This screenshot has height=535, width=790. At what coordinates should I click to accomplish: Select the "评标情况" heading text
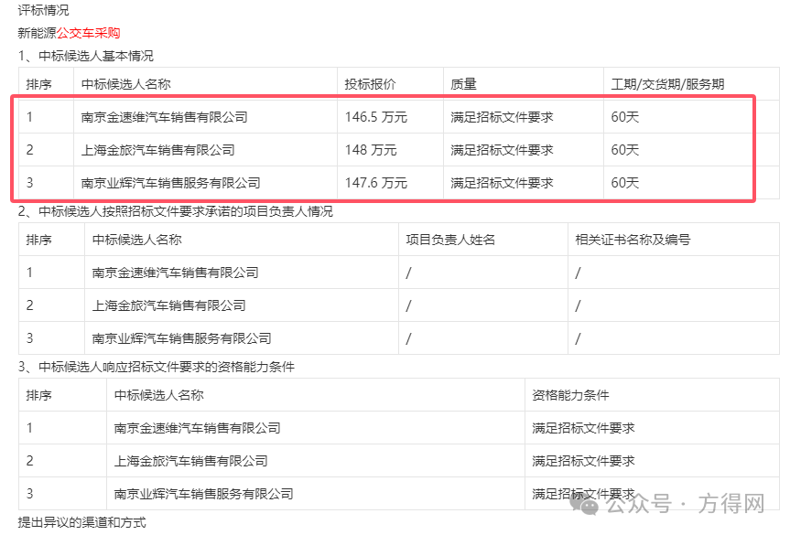pyautogui.click(x=43, y=10)
